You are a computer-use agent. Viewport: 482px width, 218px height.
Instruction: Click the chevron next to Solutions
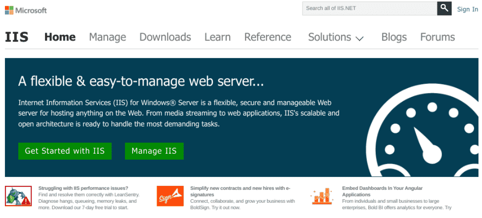(x=359, y=38)
